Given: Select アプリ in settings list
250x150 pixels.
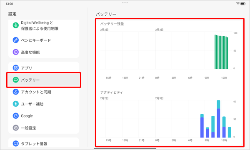Looking at the screenshot, I should click(44, 68).
